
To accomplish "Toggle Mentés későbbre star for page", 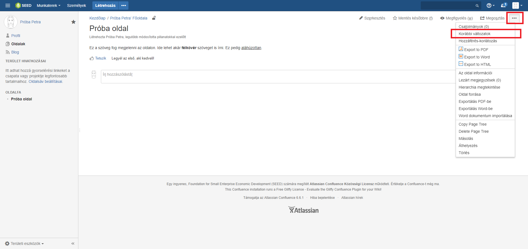I will click(413, 18).
